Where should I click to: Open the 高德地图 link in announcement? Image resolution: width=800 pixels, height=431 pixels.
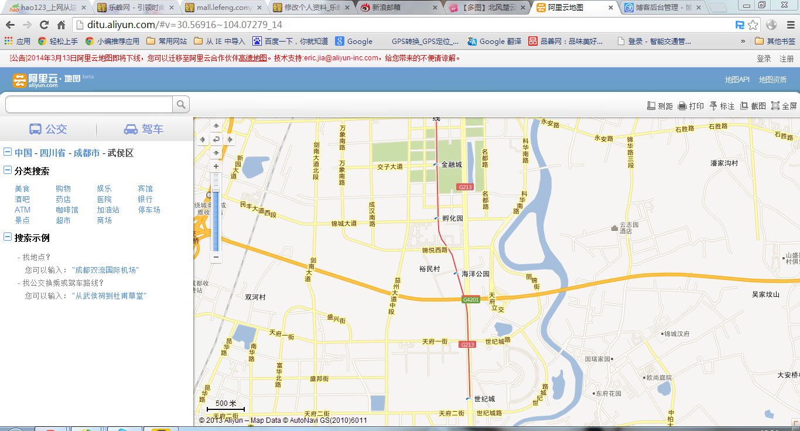point(252,58)
